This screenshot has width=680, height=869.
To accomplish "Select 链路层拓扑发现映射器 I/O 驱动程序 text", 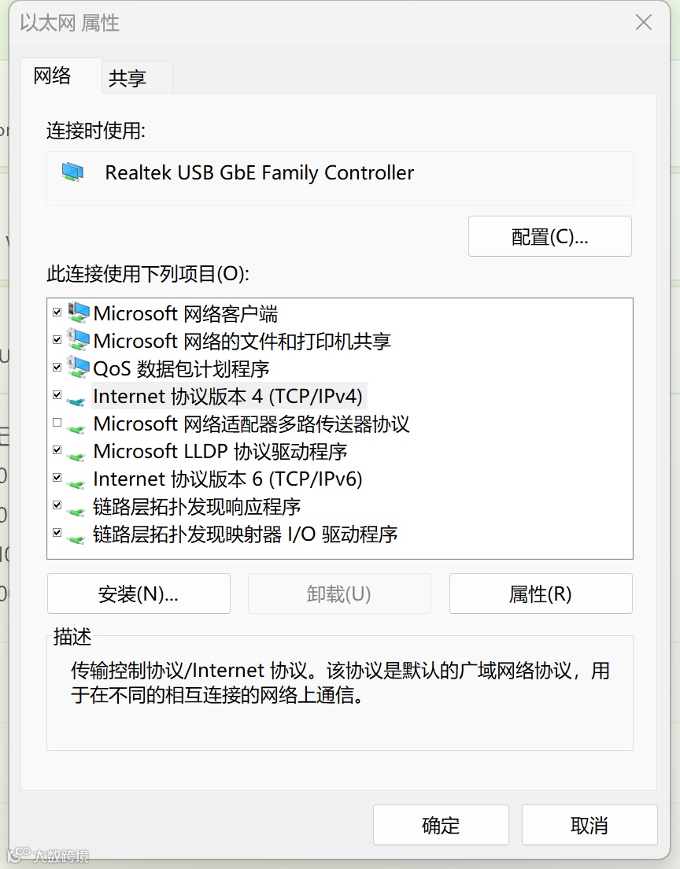I will coord(246,534).
